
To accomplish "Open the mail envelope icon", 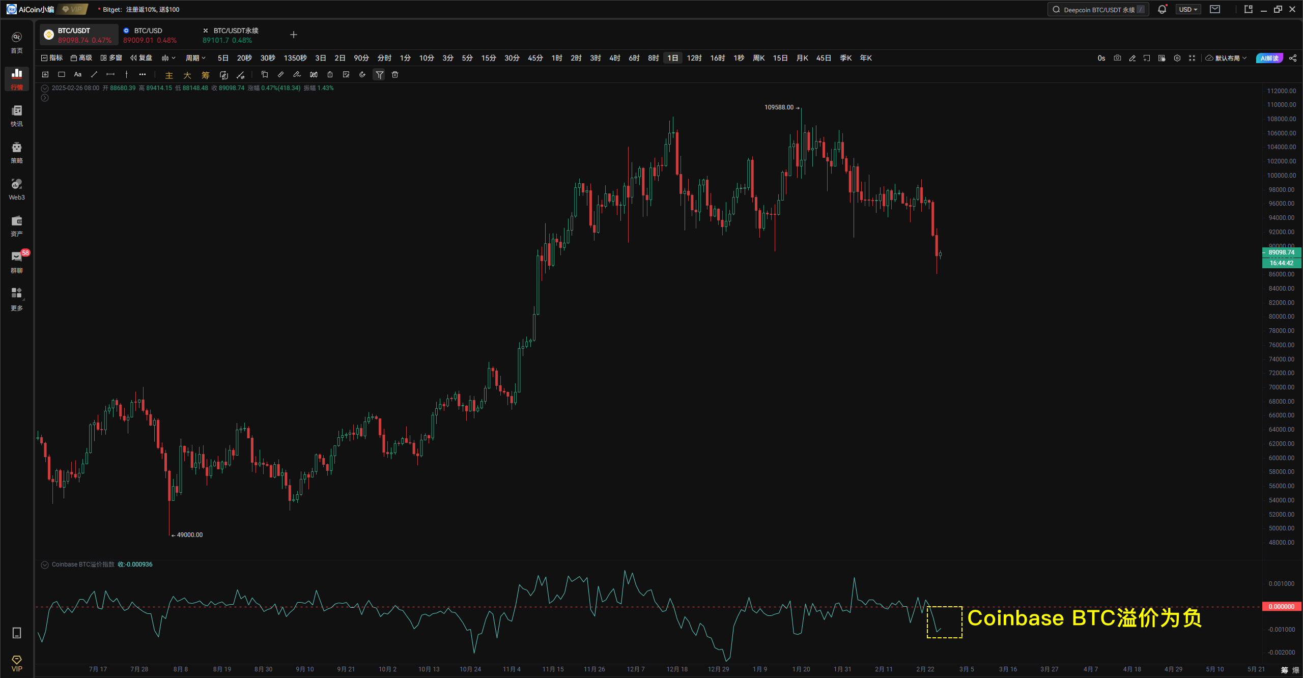I will (x=1215, y=9).
